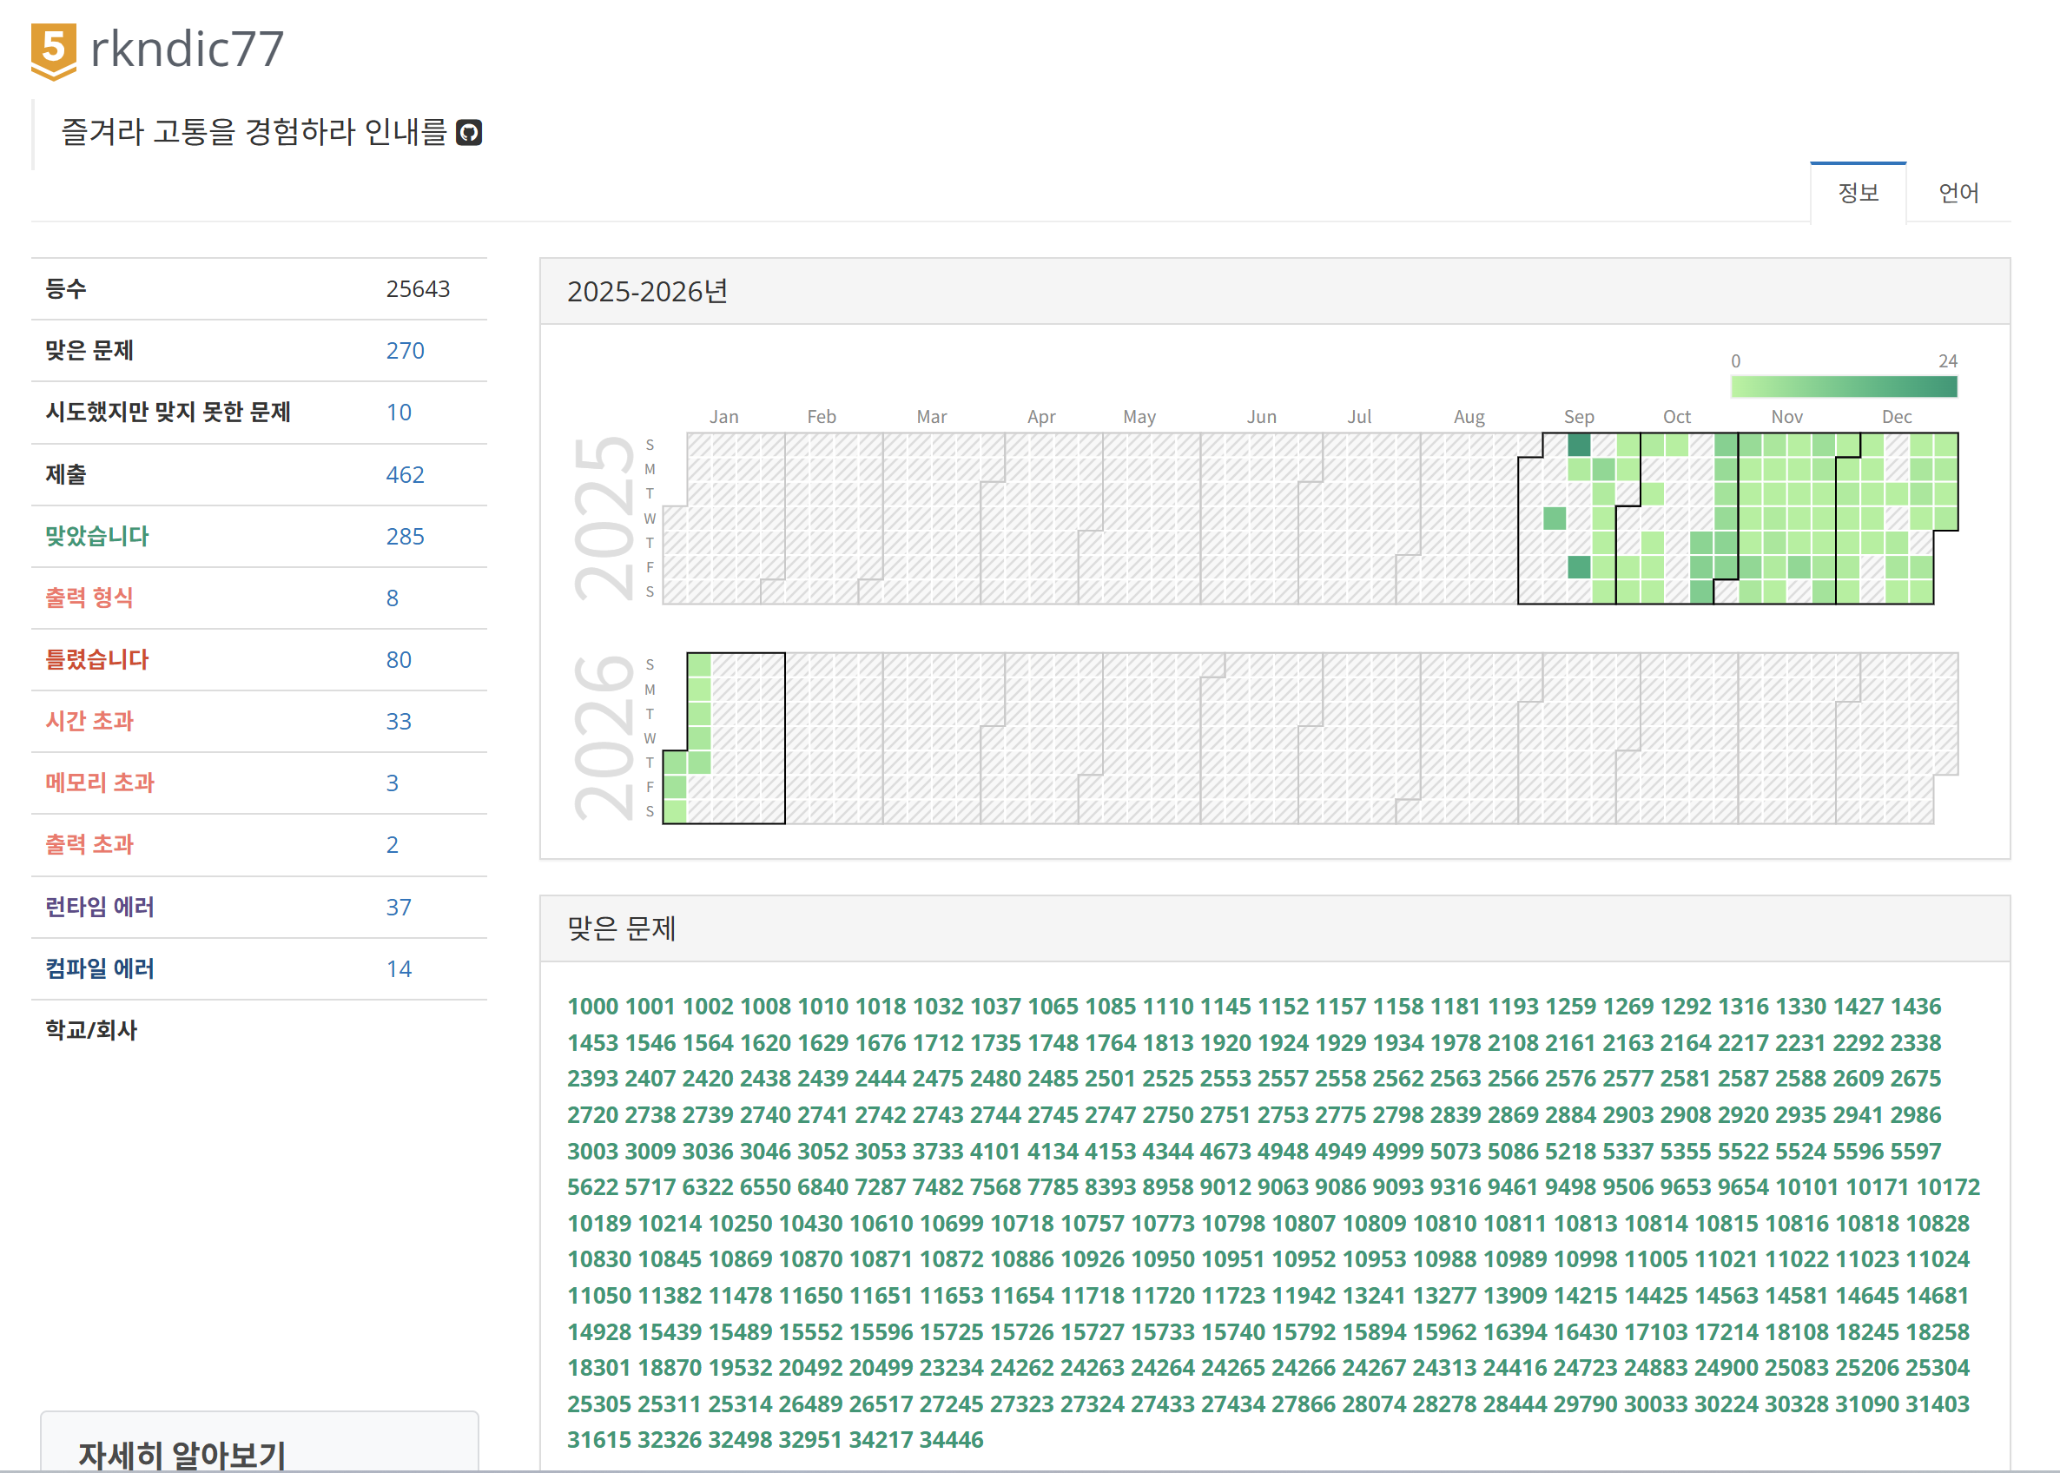
Task: Click the GitHub icon beside status message
Action: click(468, 132)
